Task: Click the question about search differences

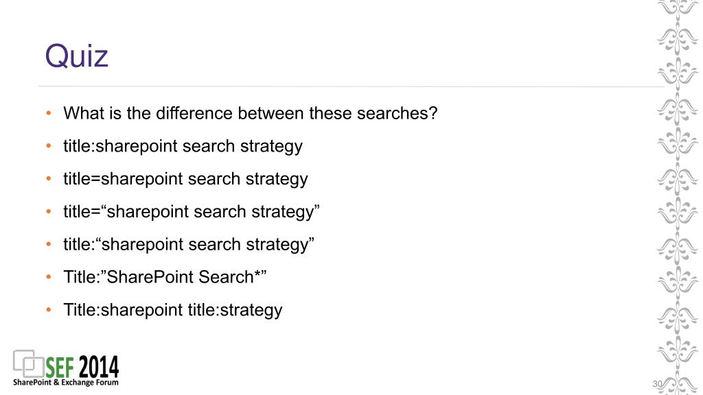Action: (250, 113)
